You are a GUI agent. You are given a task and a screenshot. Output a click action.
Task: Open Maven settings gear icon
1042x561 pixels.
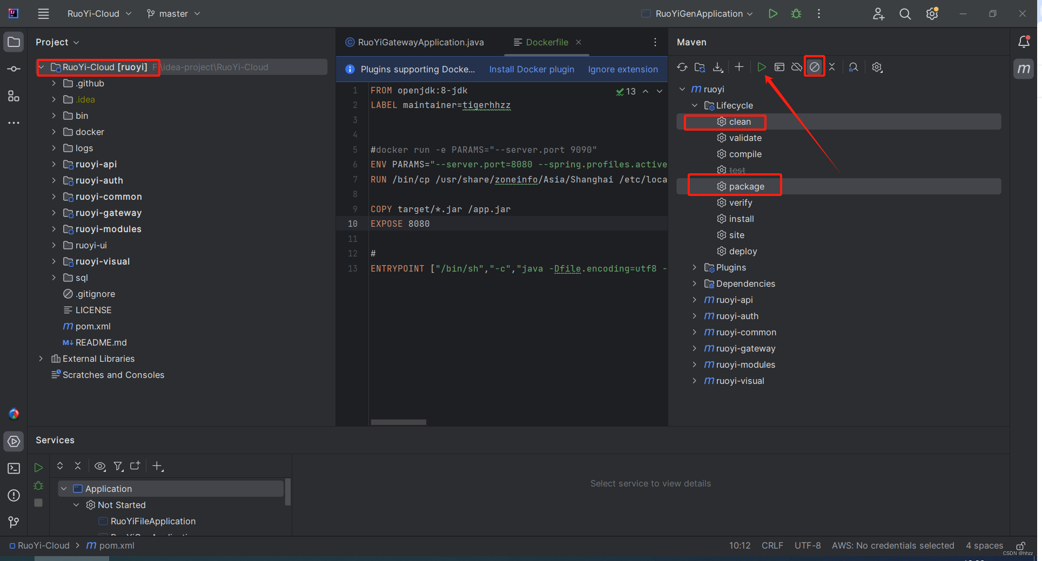coord(877,67)
